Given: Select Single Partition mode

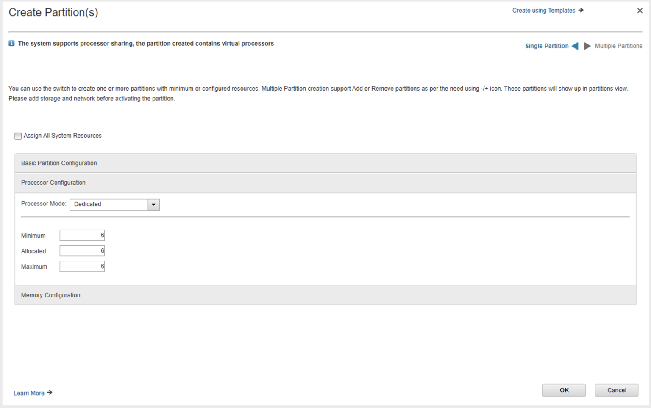Looking at the screenshot, I should coord(546,46).
